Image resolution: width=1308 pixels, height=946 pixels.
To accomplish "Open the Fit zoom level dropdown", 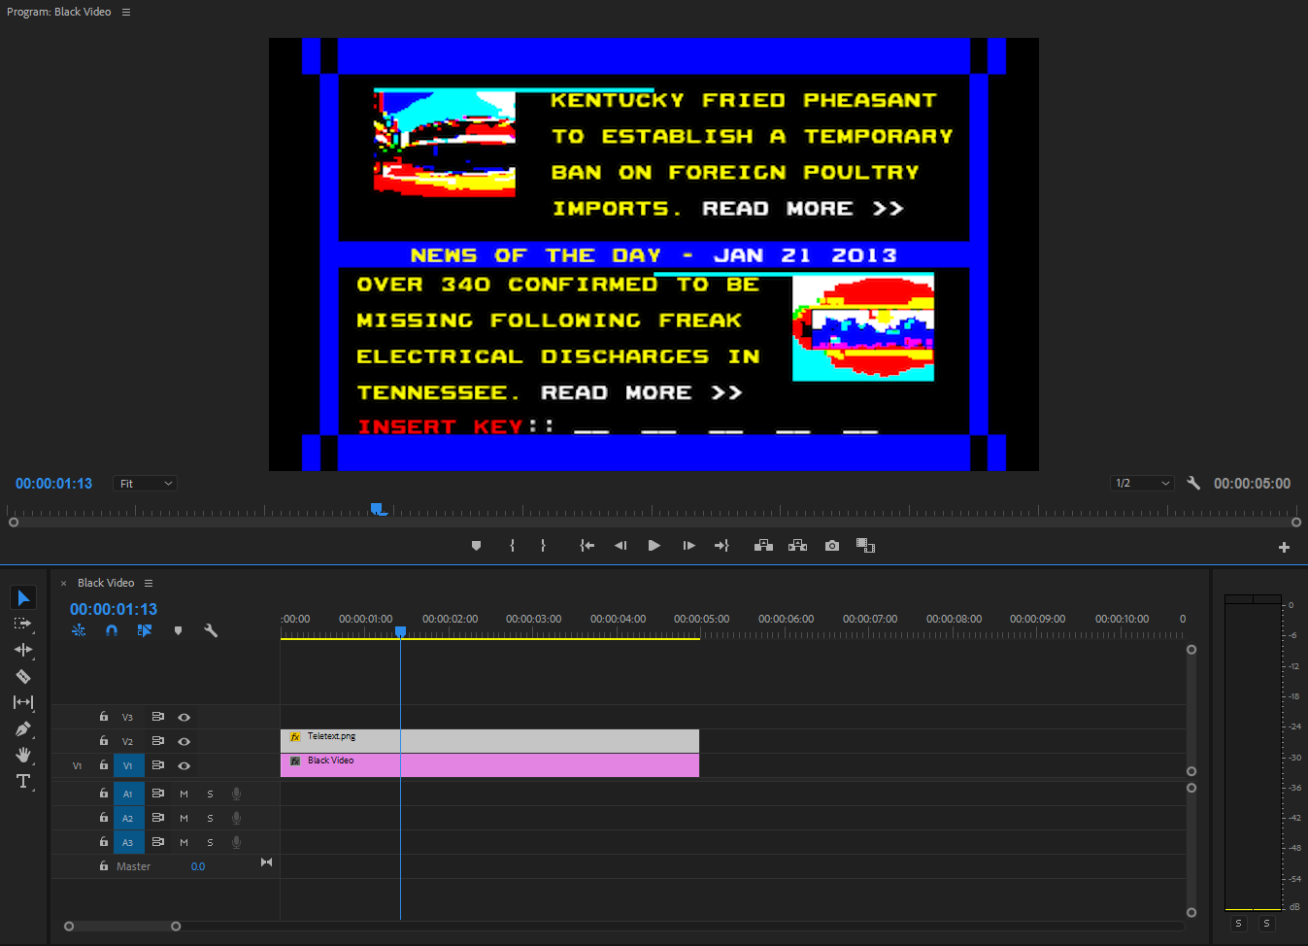I will 146,484.
